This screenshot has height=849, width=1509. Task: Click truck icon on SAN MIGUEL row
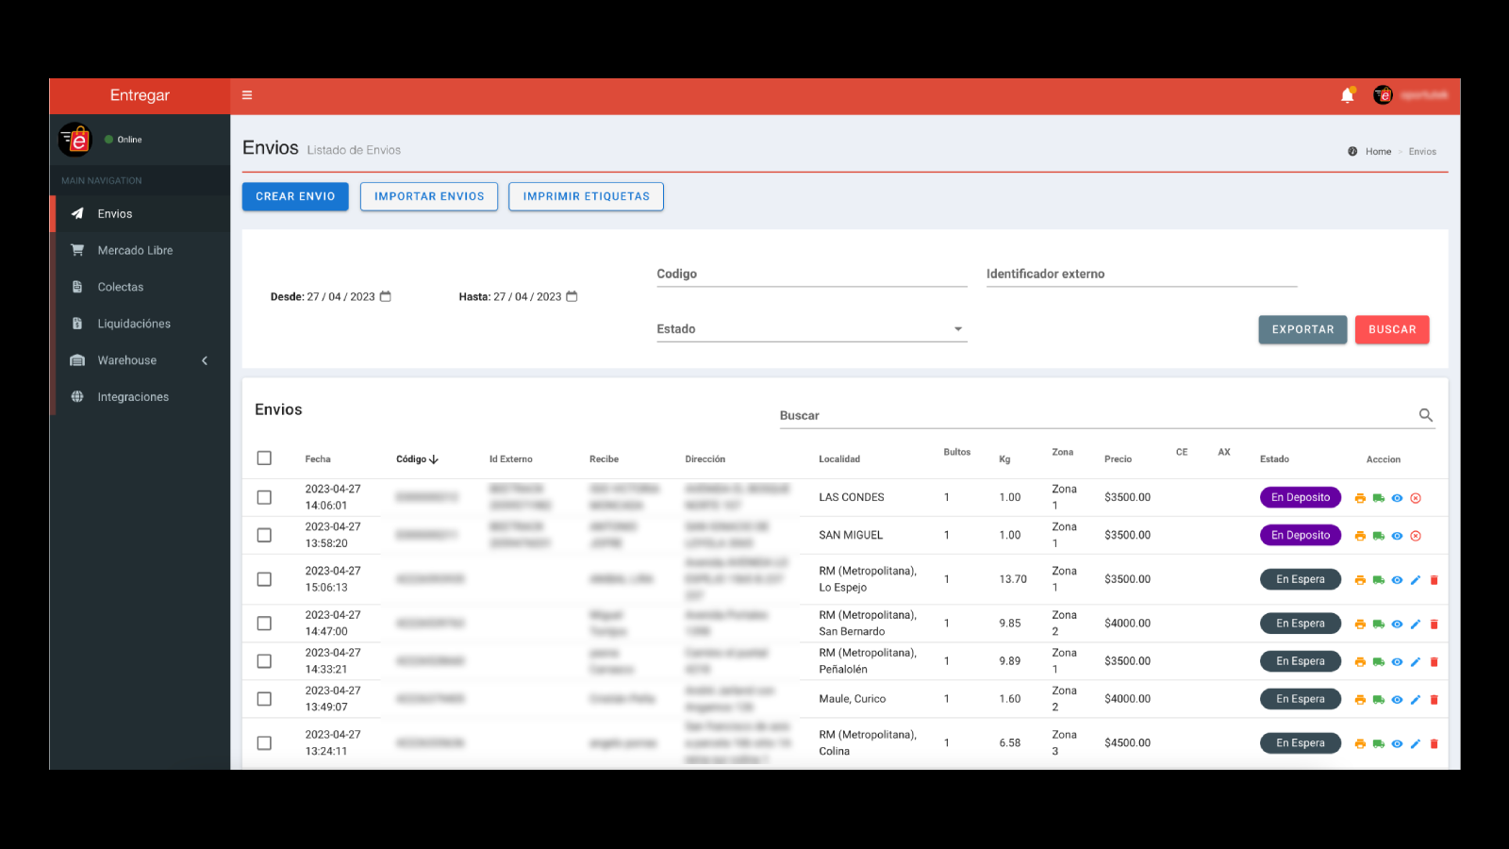(x=1378, y=536)
